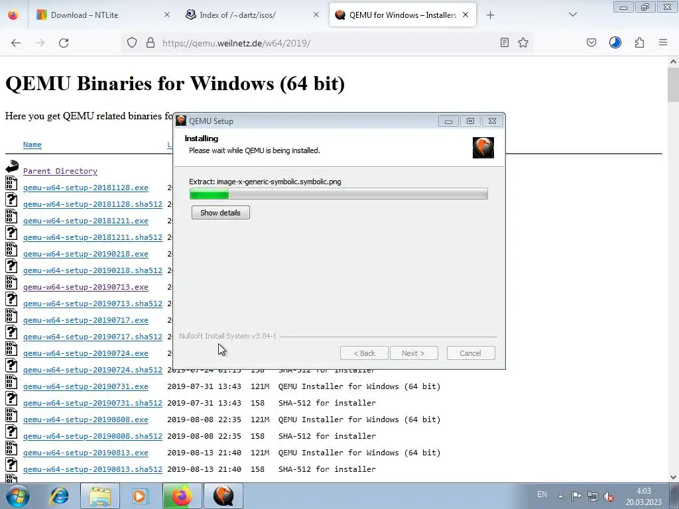
Task: Open the Windows Start orb
Action: point(18,496)
